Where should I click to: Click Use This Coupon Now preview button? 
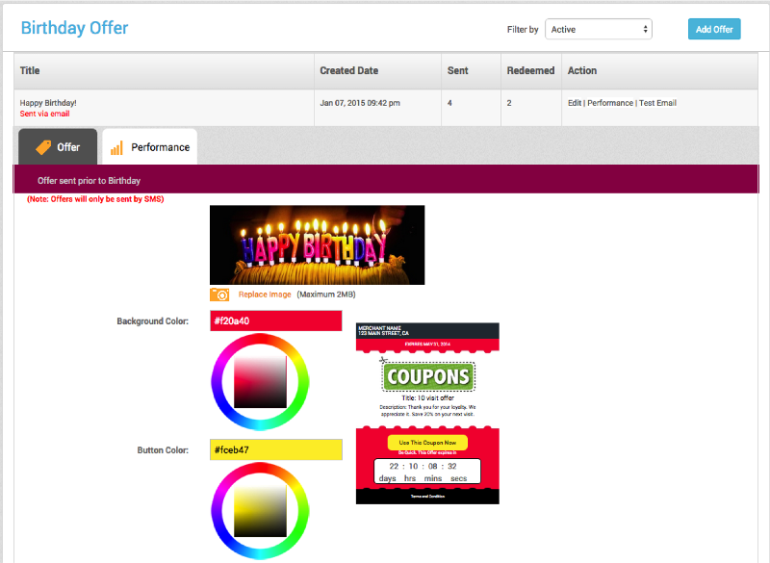(427, 442)
